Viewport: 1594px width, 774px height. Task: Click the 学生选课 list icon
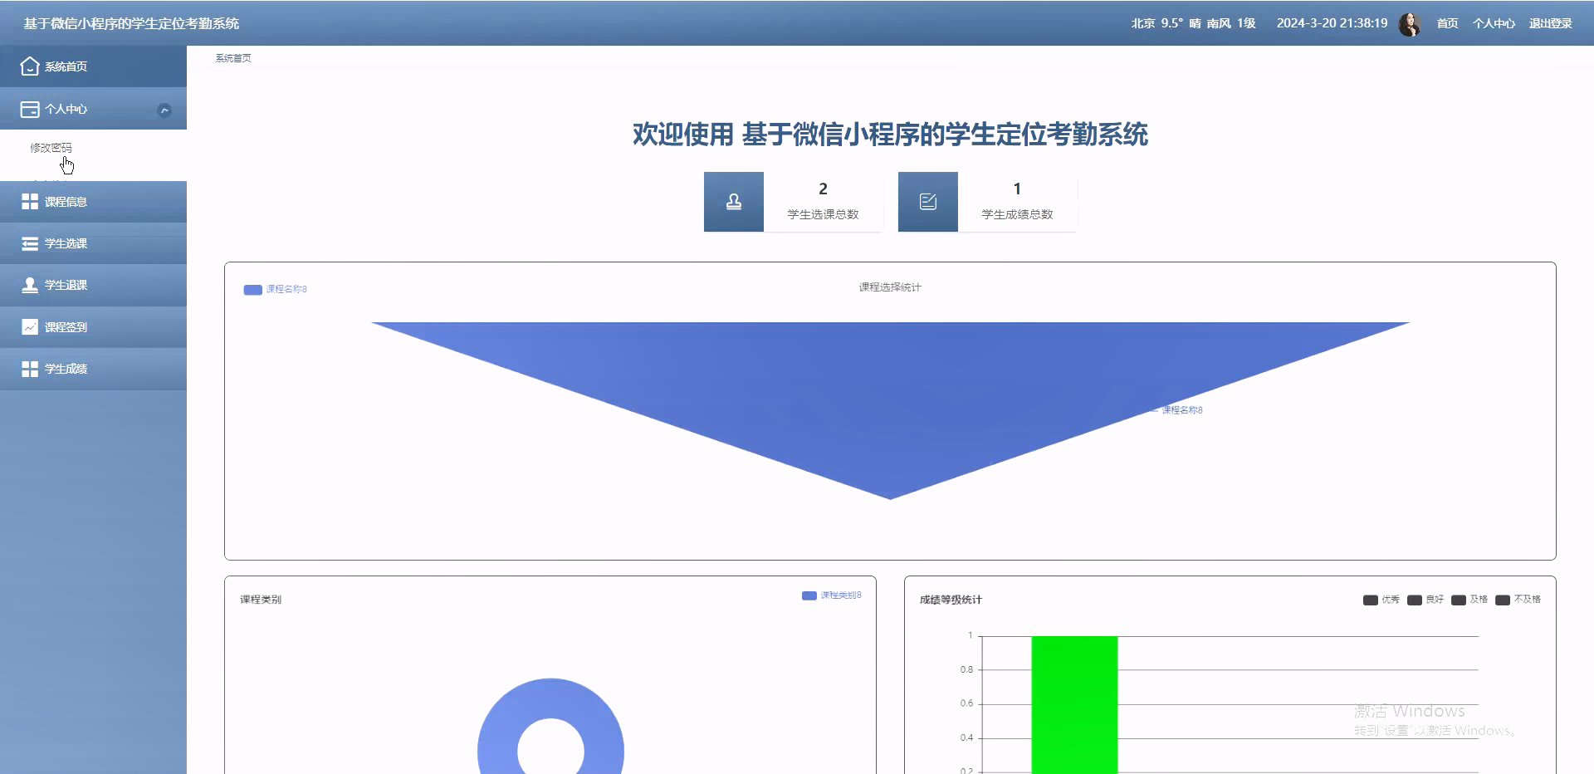tap(29, 242)
